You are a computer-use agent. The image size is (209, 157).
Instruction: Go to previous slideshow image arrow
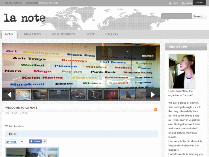point(9,94)
